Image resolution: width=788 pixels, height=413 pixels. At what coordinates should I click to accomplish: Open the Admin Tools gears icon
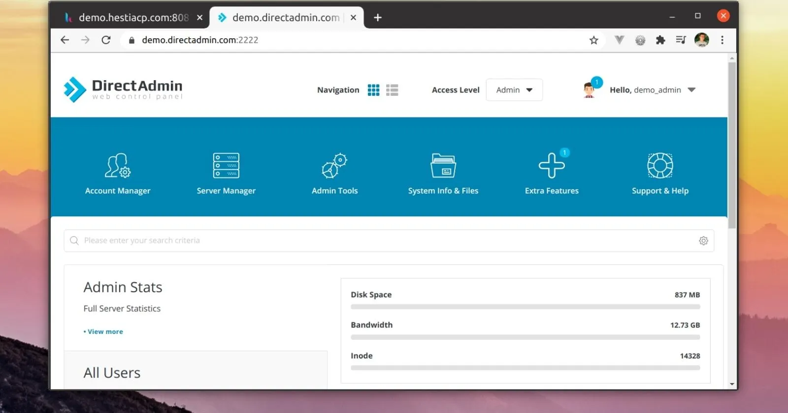pyautogui.click(x=334, y=166)
